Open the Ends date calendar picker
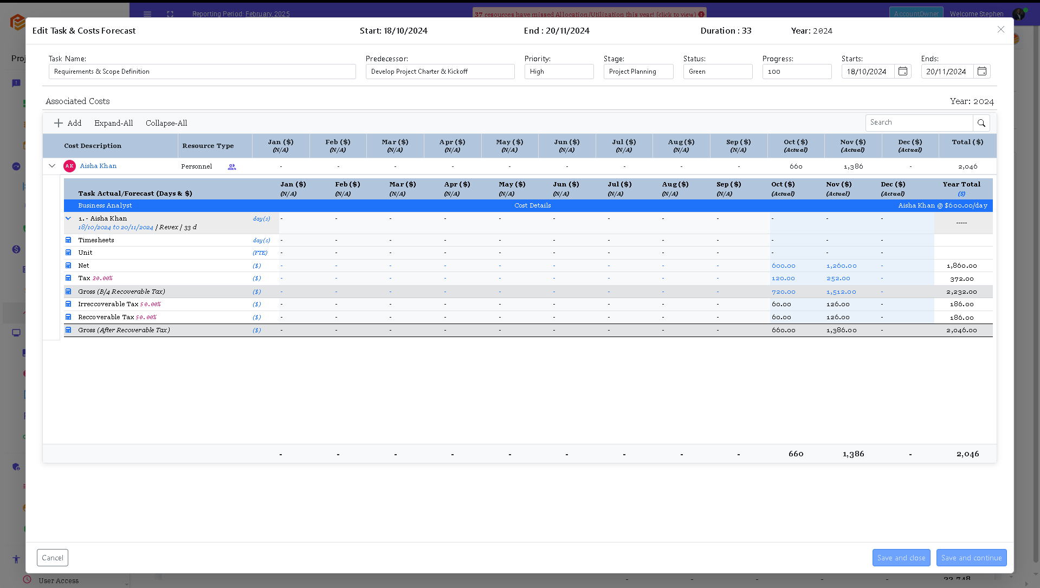The width and height of the screenshot is (1040, 588). click(982, 72)
